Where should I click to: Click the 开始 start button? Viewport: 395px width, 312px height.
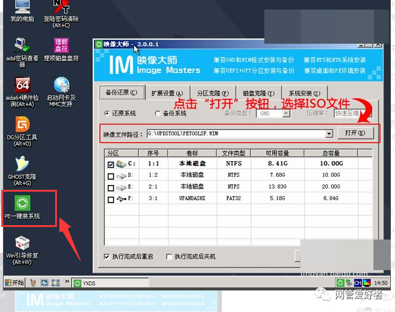point(14,283)
